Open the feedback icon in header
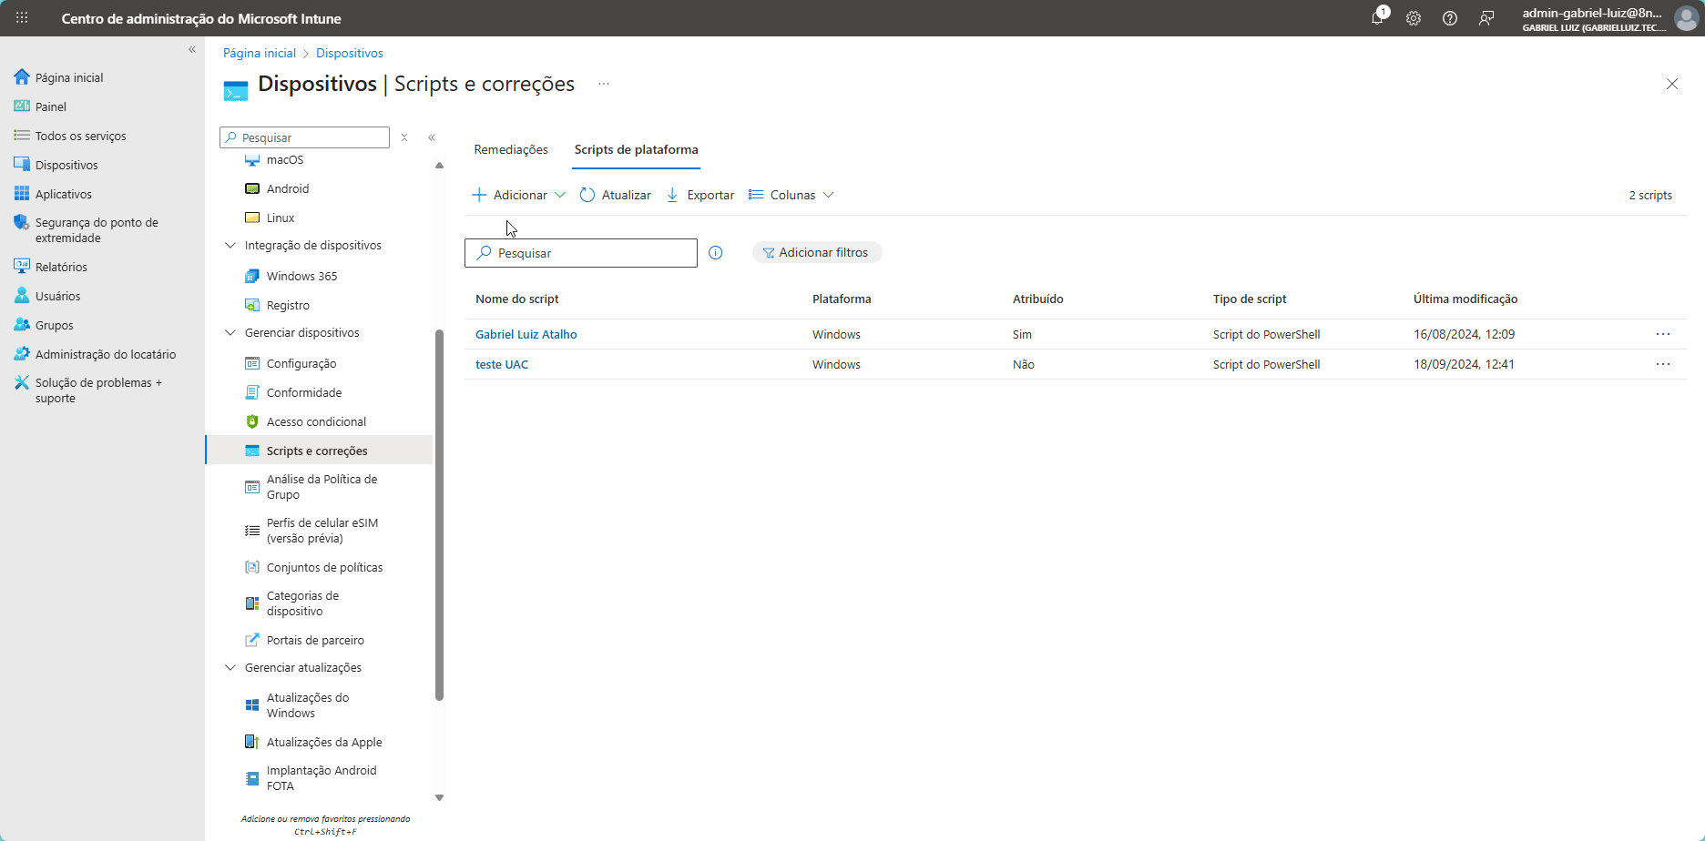Viewport: 1705px width, 841px height. (1486, 18)
